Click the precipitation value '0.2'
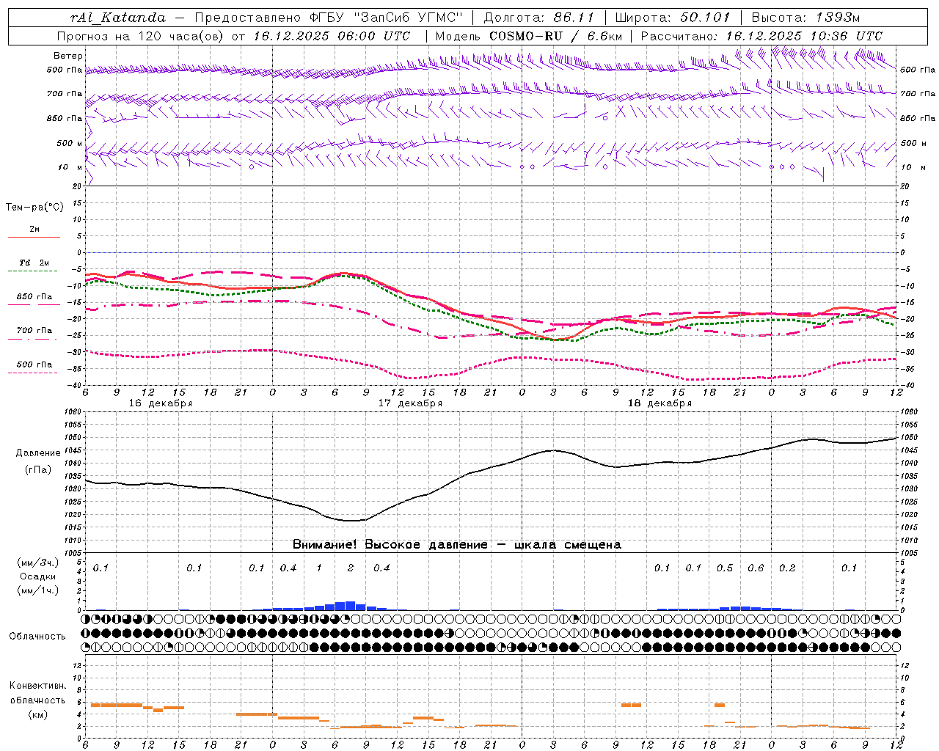Viewport: 939px width, 751px height. point(787,568)
